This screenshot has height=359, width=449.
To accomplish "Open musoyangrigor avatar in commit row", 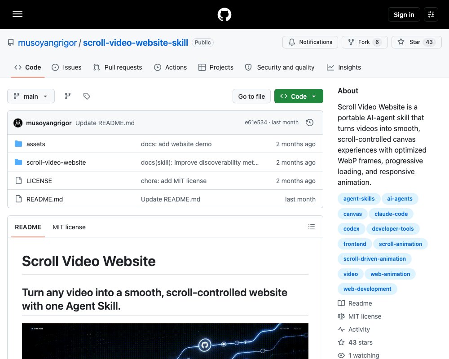I will [x=18, y=123].
